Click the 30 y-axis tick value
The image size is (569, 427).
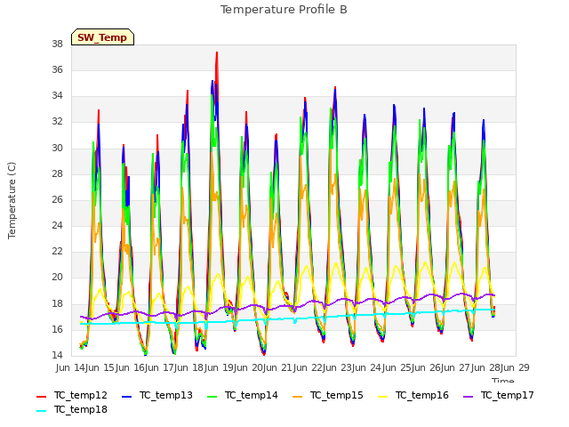pyautogui.click(x=57, y=149)
